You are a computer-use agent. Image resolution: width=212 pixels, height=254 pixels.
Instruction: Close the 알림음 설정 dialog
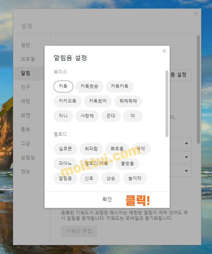point(164,51)
